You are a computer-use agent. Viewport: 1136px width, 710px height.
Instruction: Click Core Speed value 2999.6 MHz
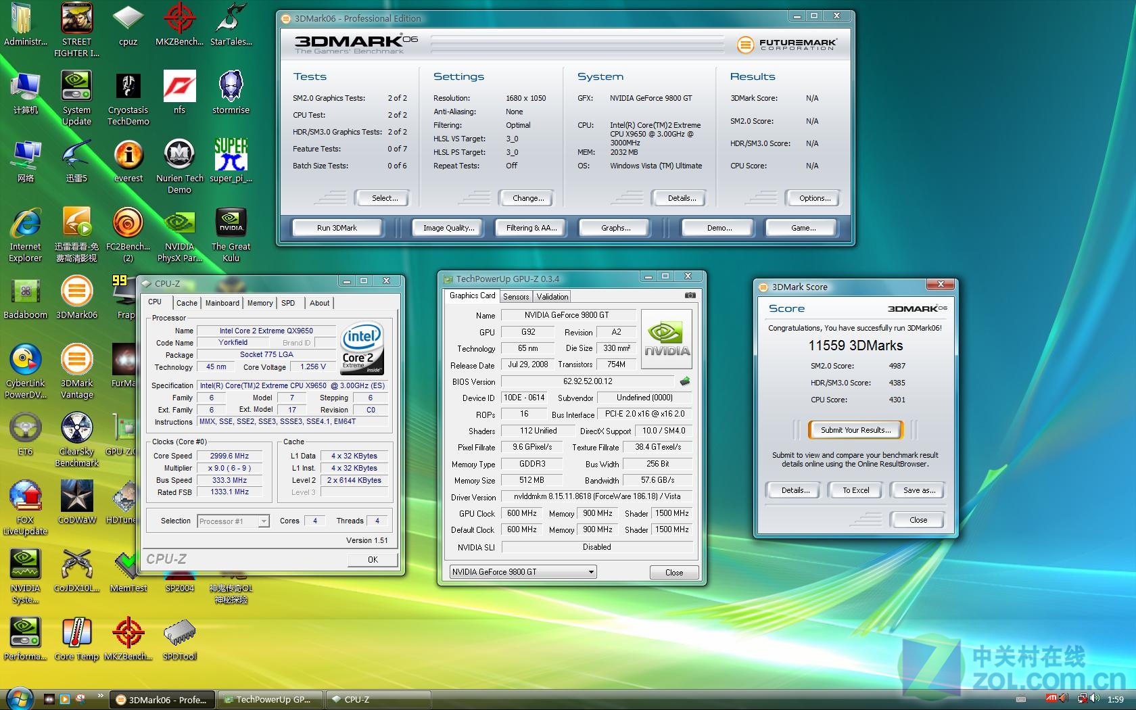coord(229,456)
